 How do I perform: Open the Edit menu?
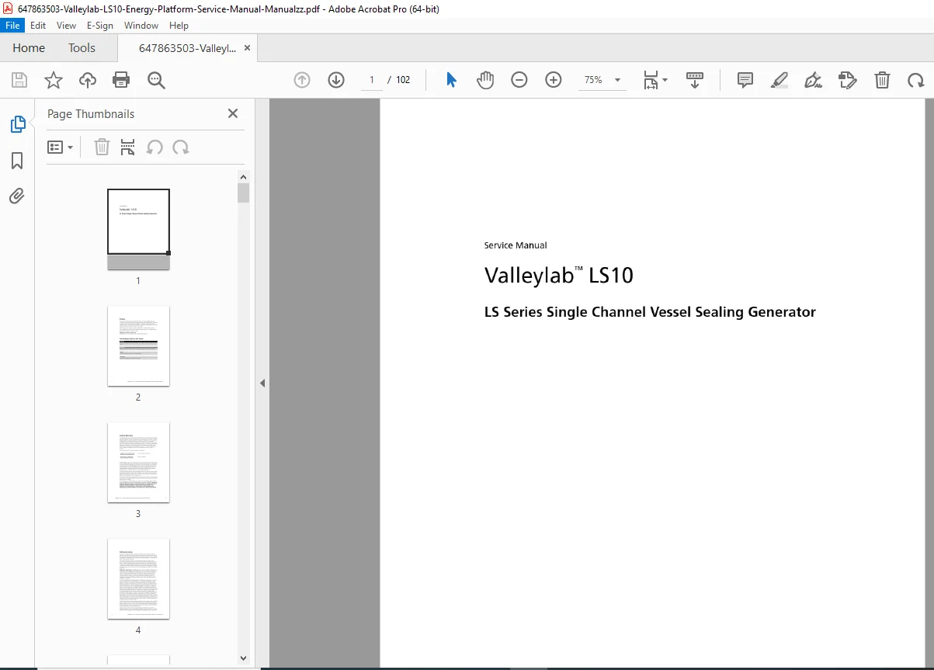[x=38, y=25]
